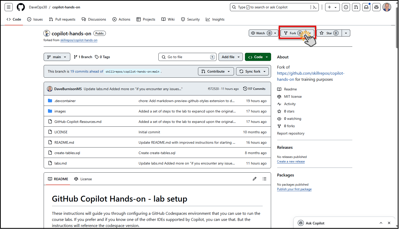Click Report repository
Viewport: 399px width, 229px height.
[x=291, y=133]
